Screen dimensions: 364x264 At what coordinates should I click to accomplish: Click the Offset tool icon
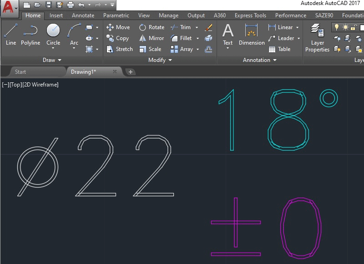click(x=208, y=49)
